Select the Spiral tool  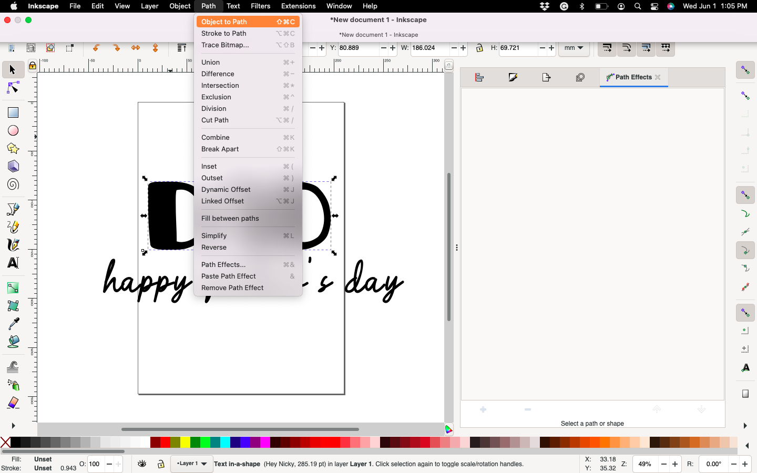pos(13,184)
